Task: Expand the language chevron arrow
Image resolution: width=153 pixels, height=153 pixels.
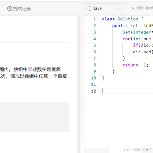Action: click(x=120, y=8)
